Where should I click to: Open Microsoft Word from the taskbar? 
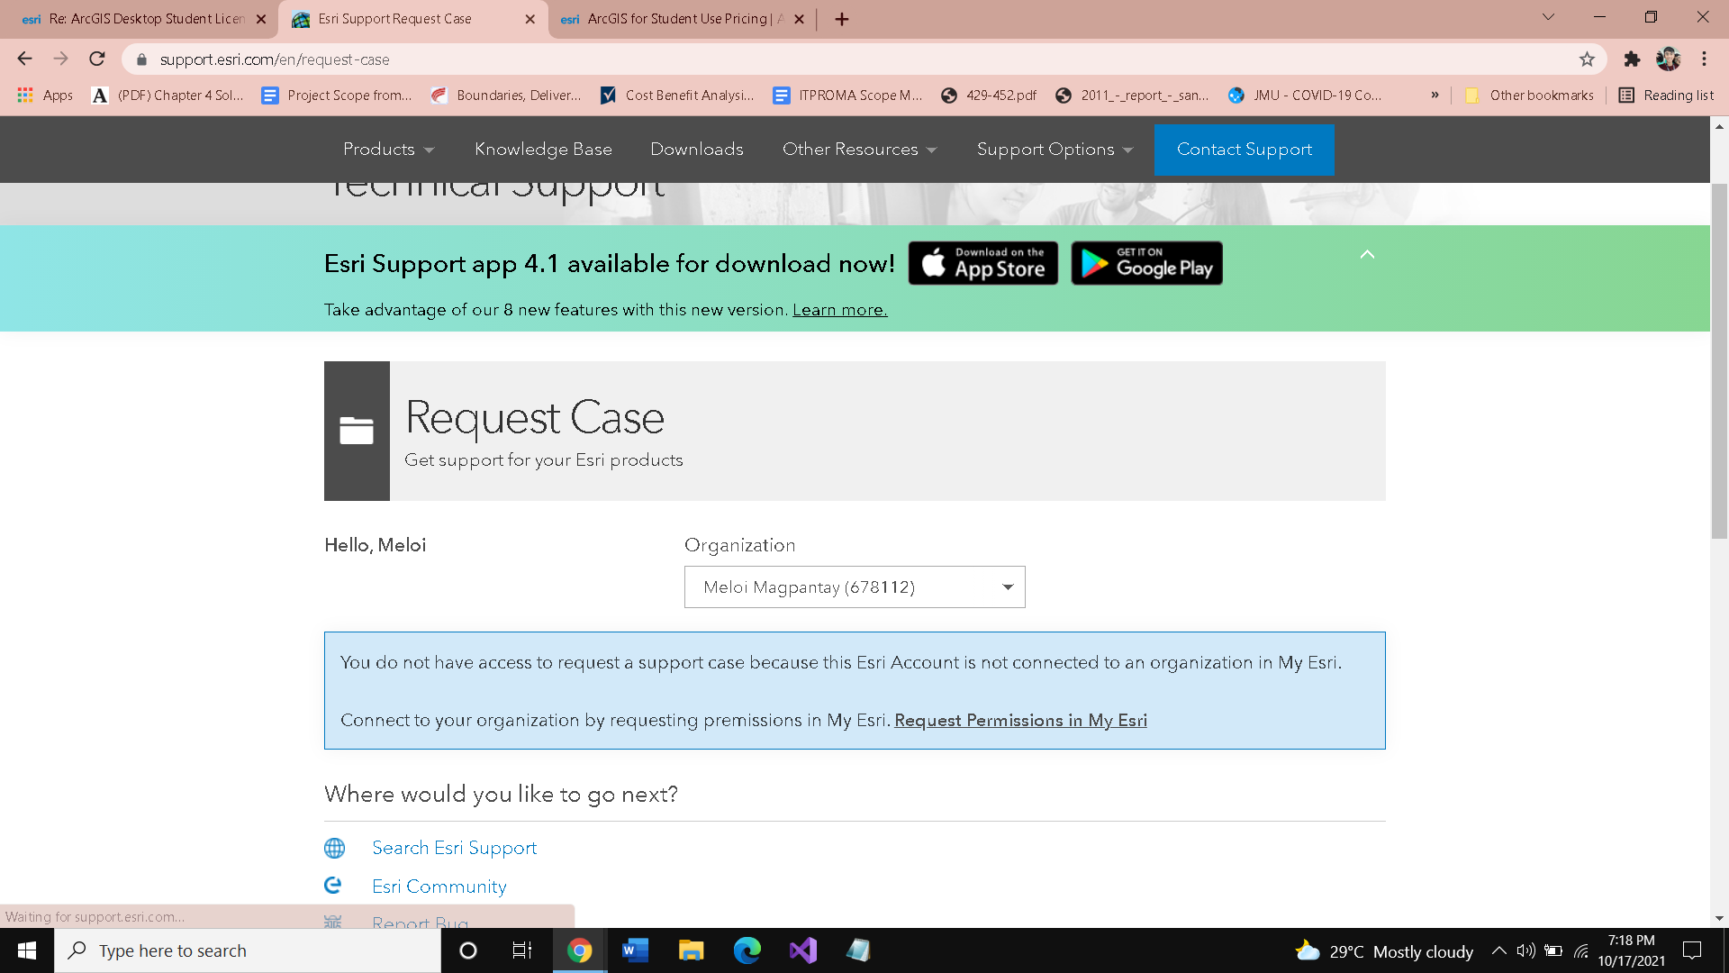click(x=635, y=950)
